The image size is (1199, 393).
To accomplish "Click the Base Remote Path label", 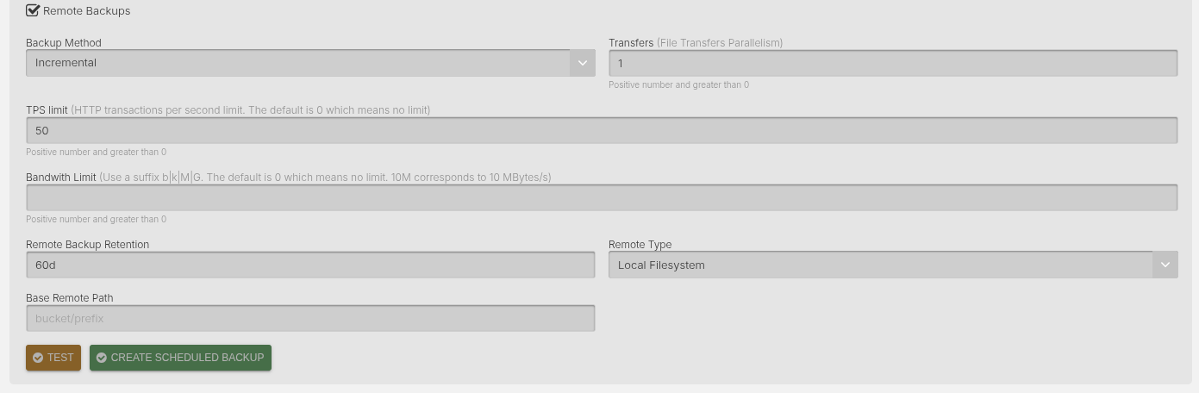I will (69, 298).
